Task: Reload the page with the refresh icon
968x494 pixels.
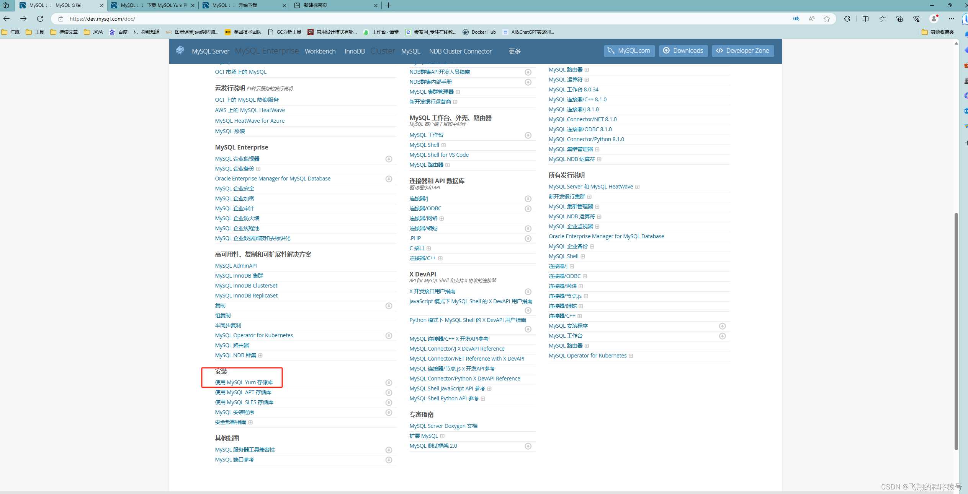Action: [x=40, y=18]
